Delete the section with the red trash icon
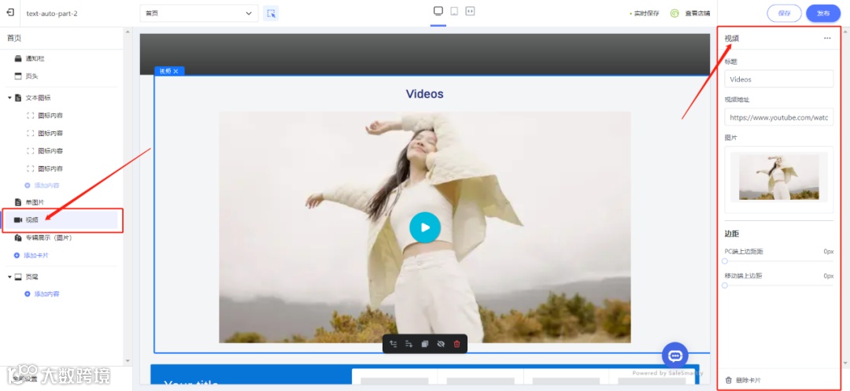This screenshot has height=391, width=850. [457, 344]
